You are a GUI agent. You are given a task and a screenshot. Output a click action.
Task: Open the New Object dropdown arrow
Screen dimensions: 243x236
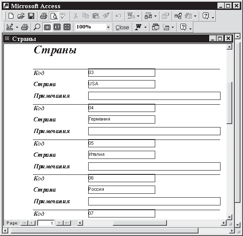coord(173,27)
